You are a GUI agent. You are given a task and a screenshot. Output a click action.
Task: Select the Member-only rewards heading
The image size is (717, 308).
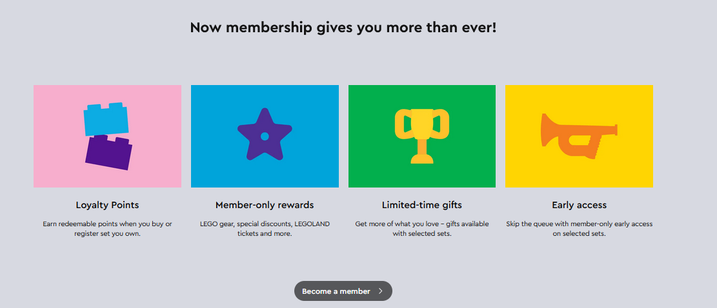click(x=265, y=205)
